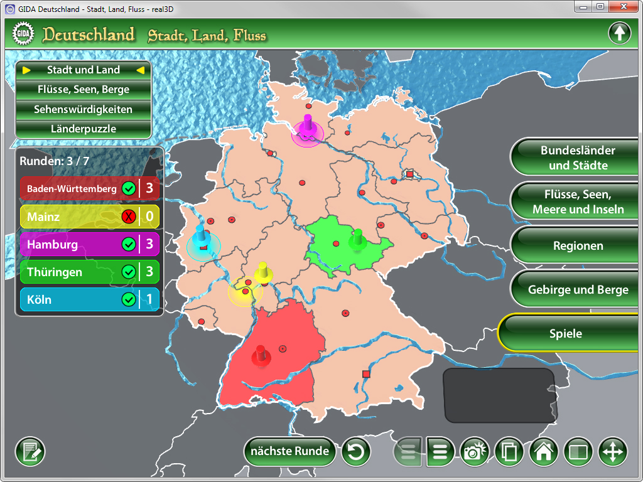Click the GIDA gear logo
The width and height of the screenshot is (643, 482).
tap(23, 33)
